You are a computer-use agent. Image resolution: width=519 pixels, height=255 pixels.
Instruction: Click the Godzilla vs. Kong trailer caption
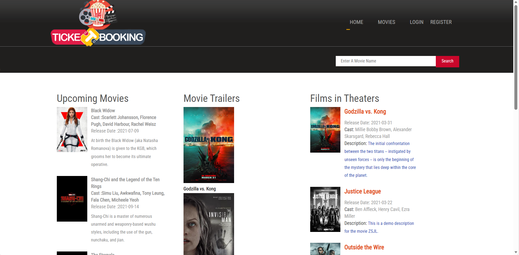pyautogui.click(x=199, y=189)
